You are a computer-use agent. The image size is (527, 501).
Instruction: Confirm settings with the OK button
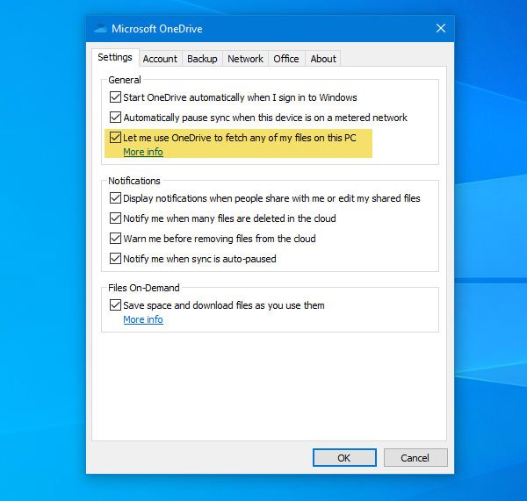pyautogui.click(x=344, y=458)
